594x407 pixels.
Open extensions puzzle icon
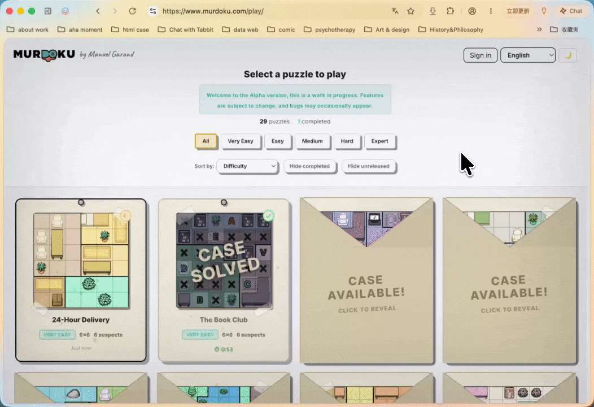(450, 11)
